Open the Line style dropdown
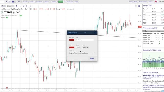 click(86, 47)
